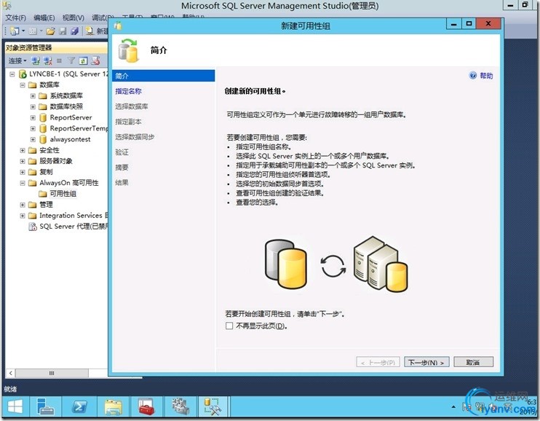
Task: Click the New Query toolbar icon
Action: [x=90, y=31]
